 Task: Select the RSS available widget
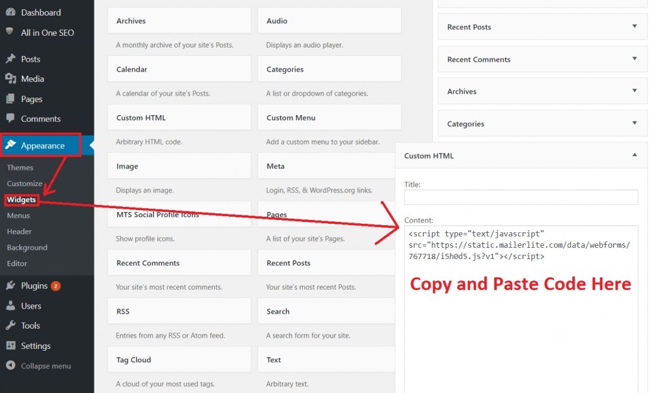pyautogui.click(x=180, y=311)
